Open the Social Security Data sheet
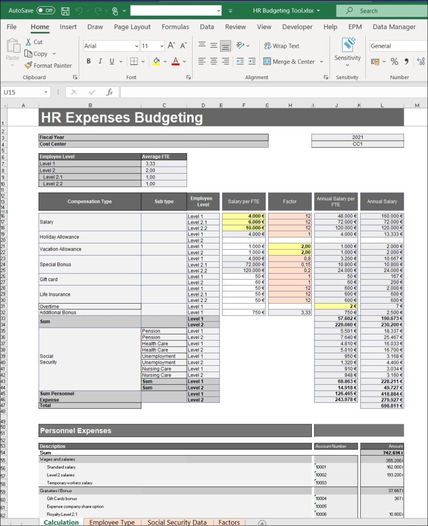Image resolution: width=428 pixels, height=526 pixels. (177, 522)
